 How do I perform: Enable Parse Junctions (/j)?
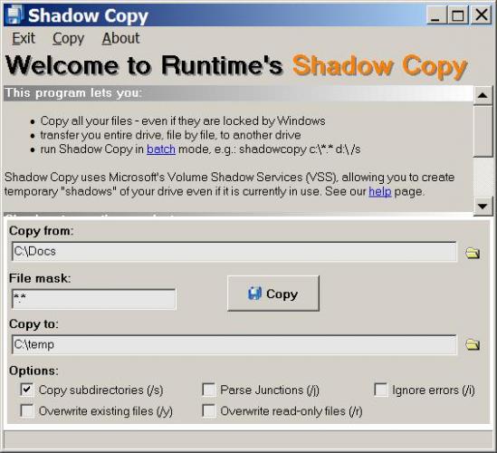[209, 390]
